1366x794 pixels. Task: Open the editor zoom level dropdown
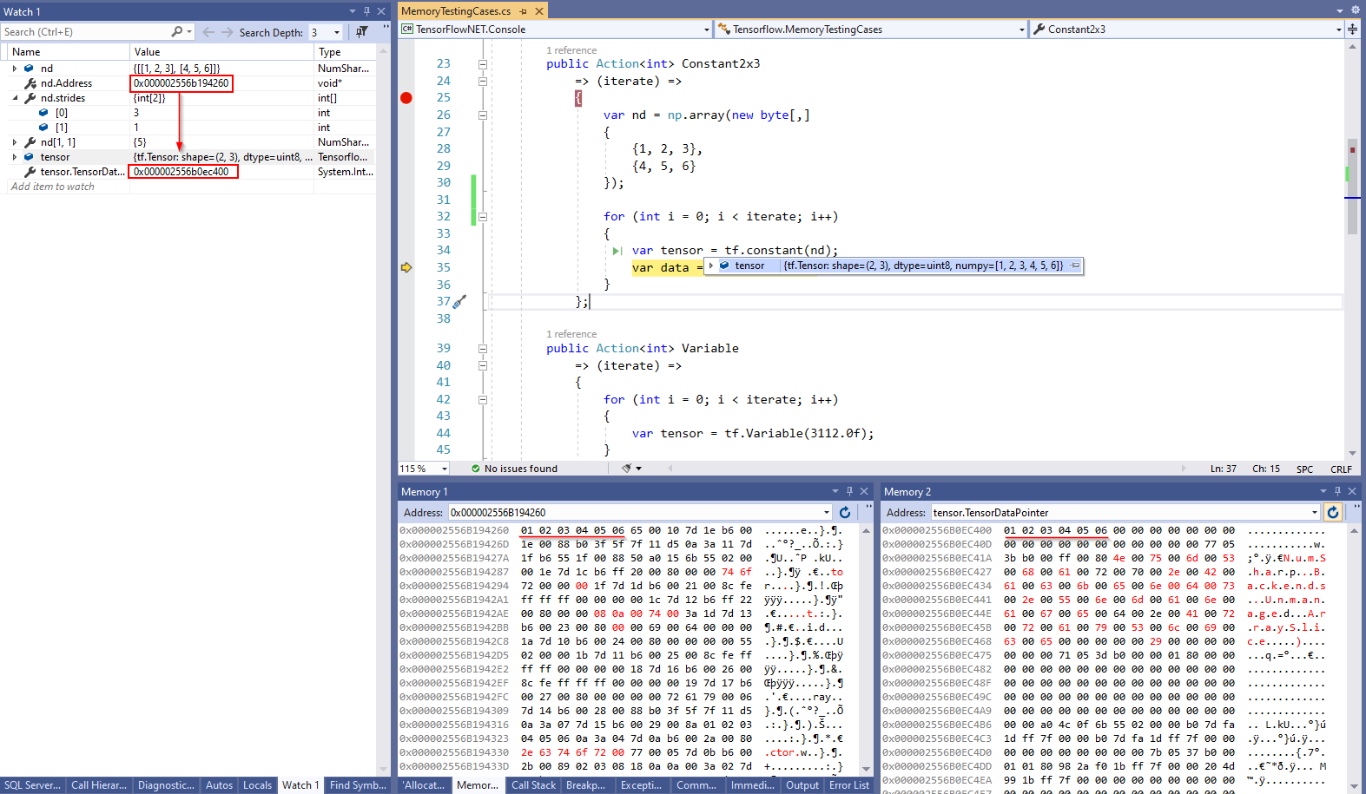444,469
